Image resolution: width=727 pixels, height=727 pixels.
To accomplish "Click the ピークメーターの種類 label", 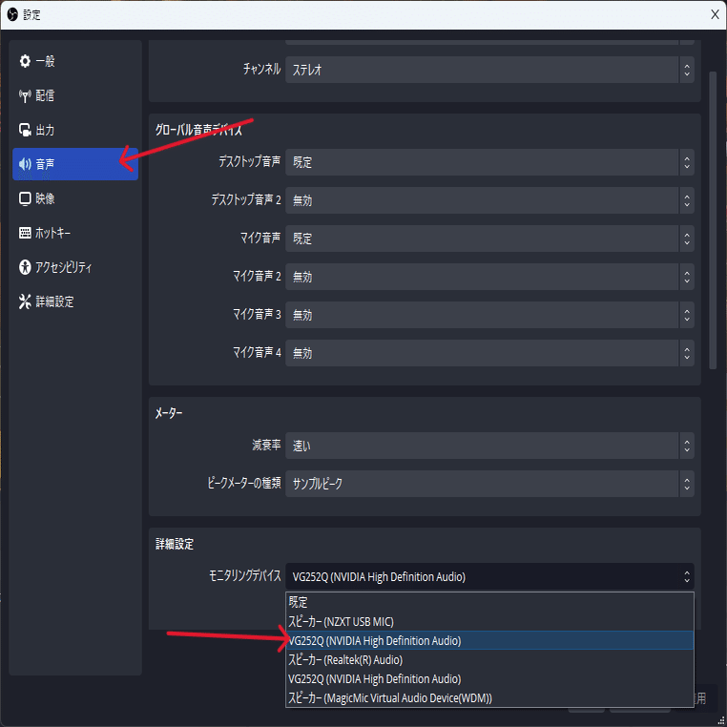I will (x=244, y=483).
